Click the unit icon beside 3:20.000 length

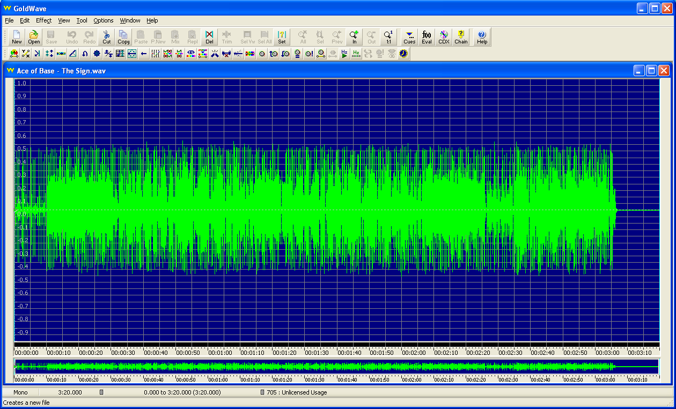click(x=101, y=392)
